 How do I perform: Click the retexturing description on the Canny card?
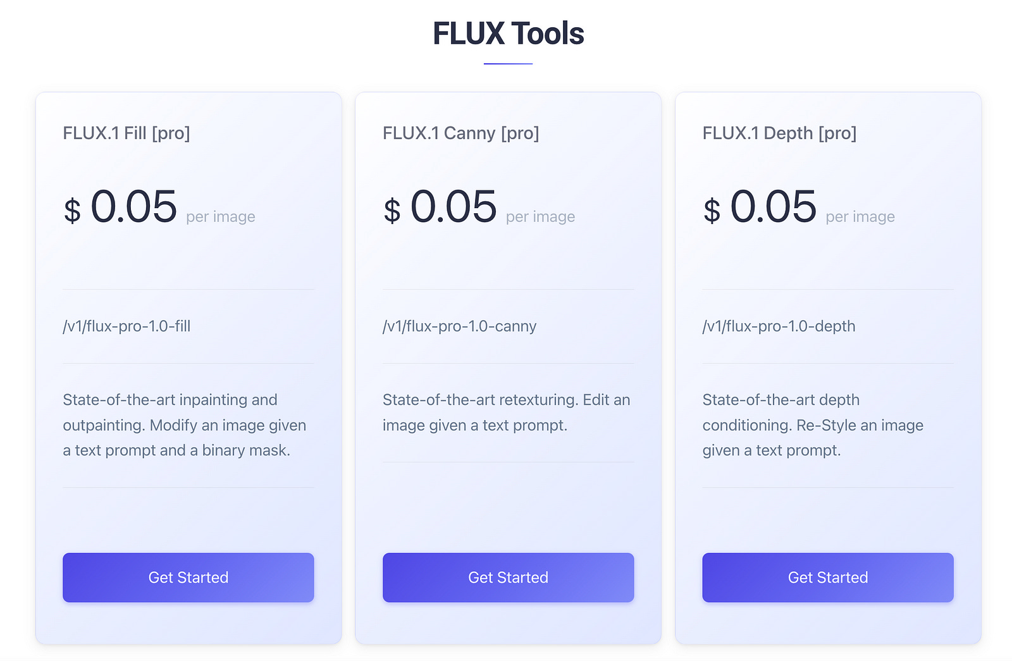point(505,412)
